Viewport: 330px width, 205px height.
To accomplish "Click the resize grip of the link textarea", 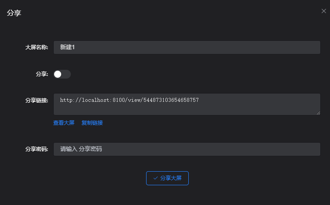I will [318, 113].
